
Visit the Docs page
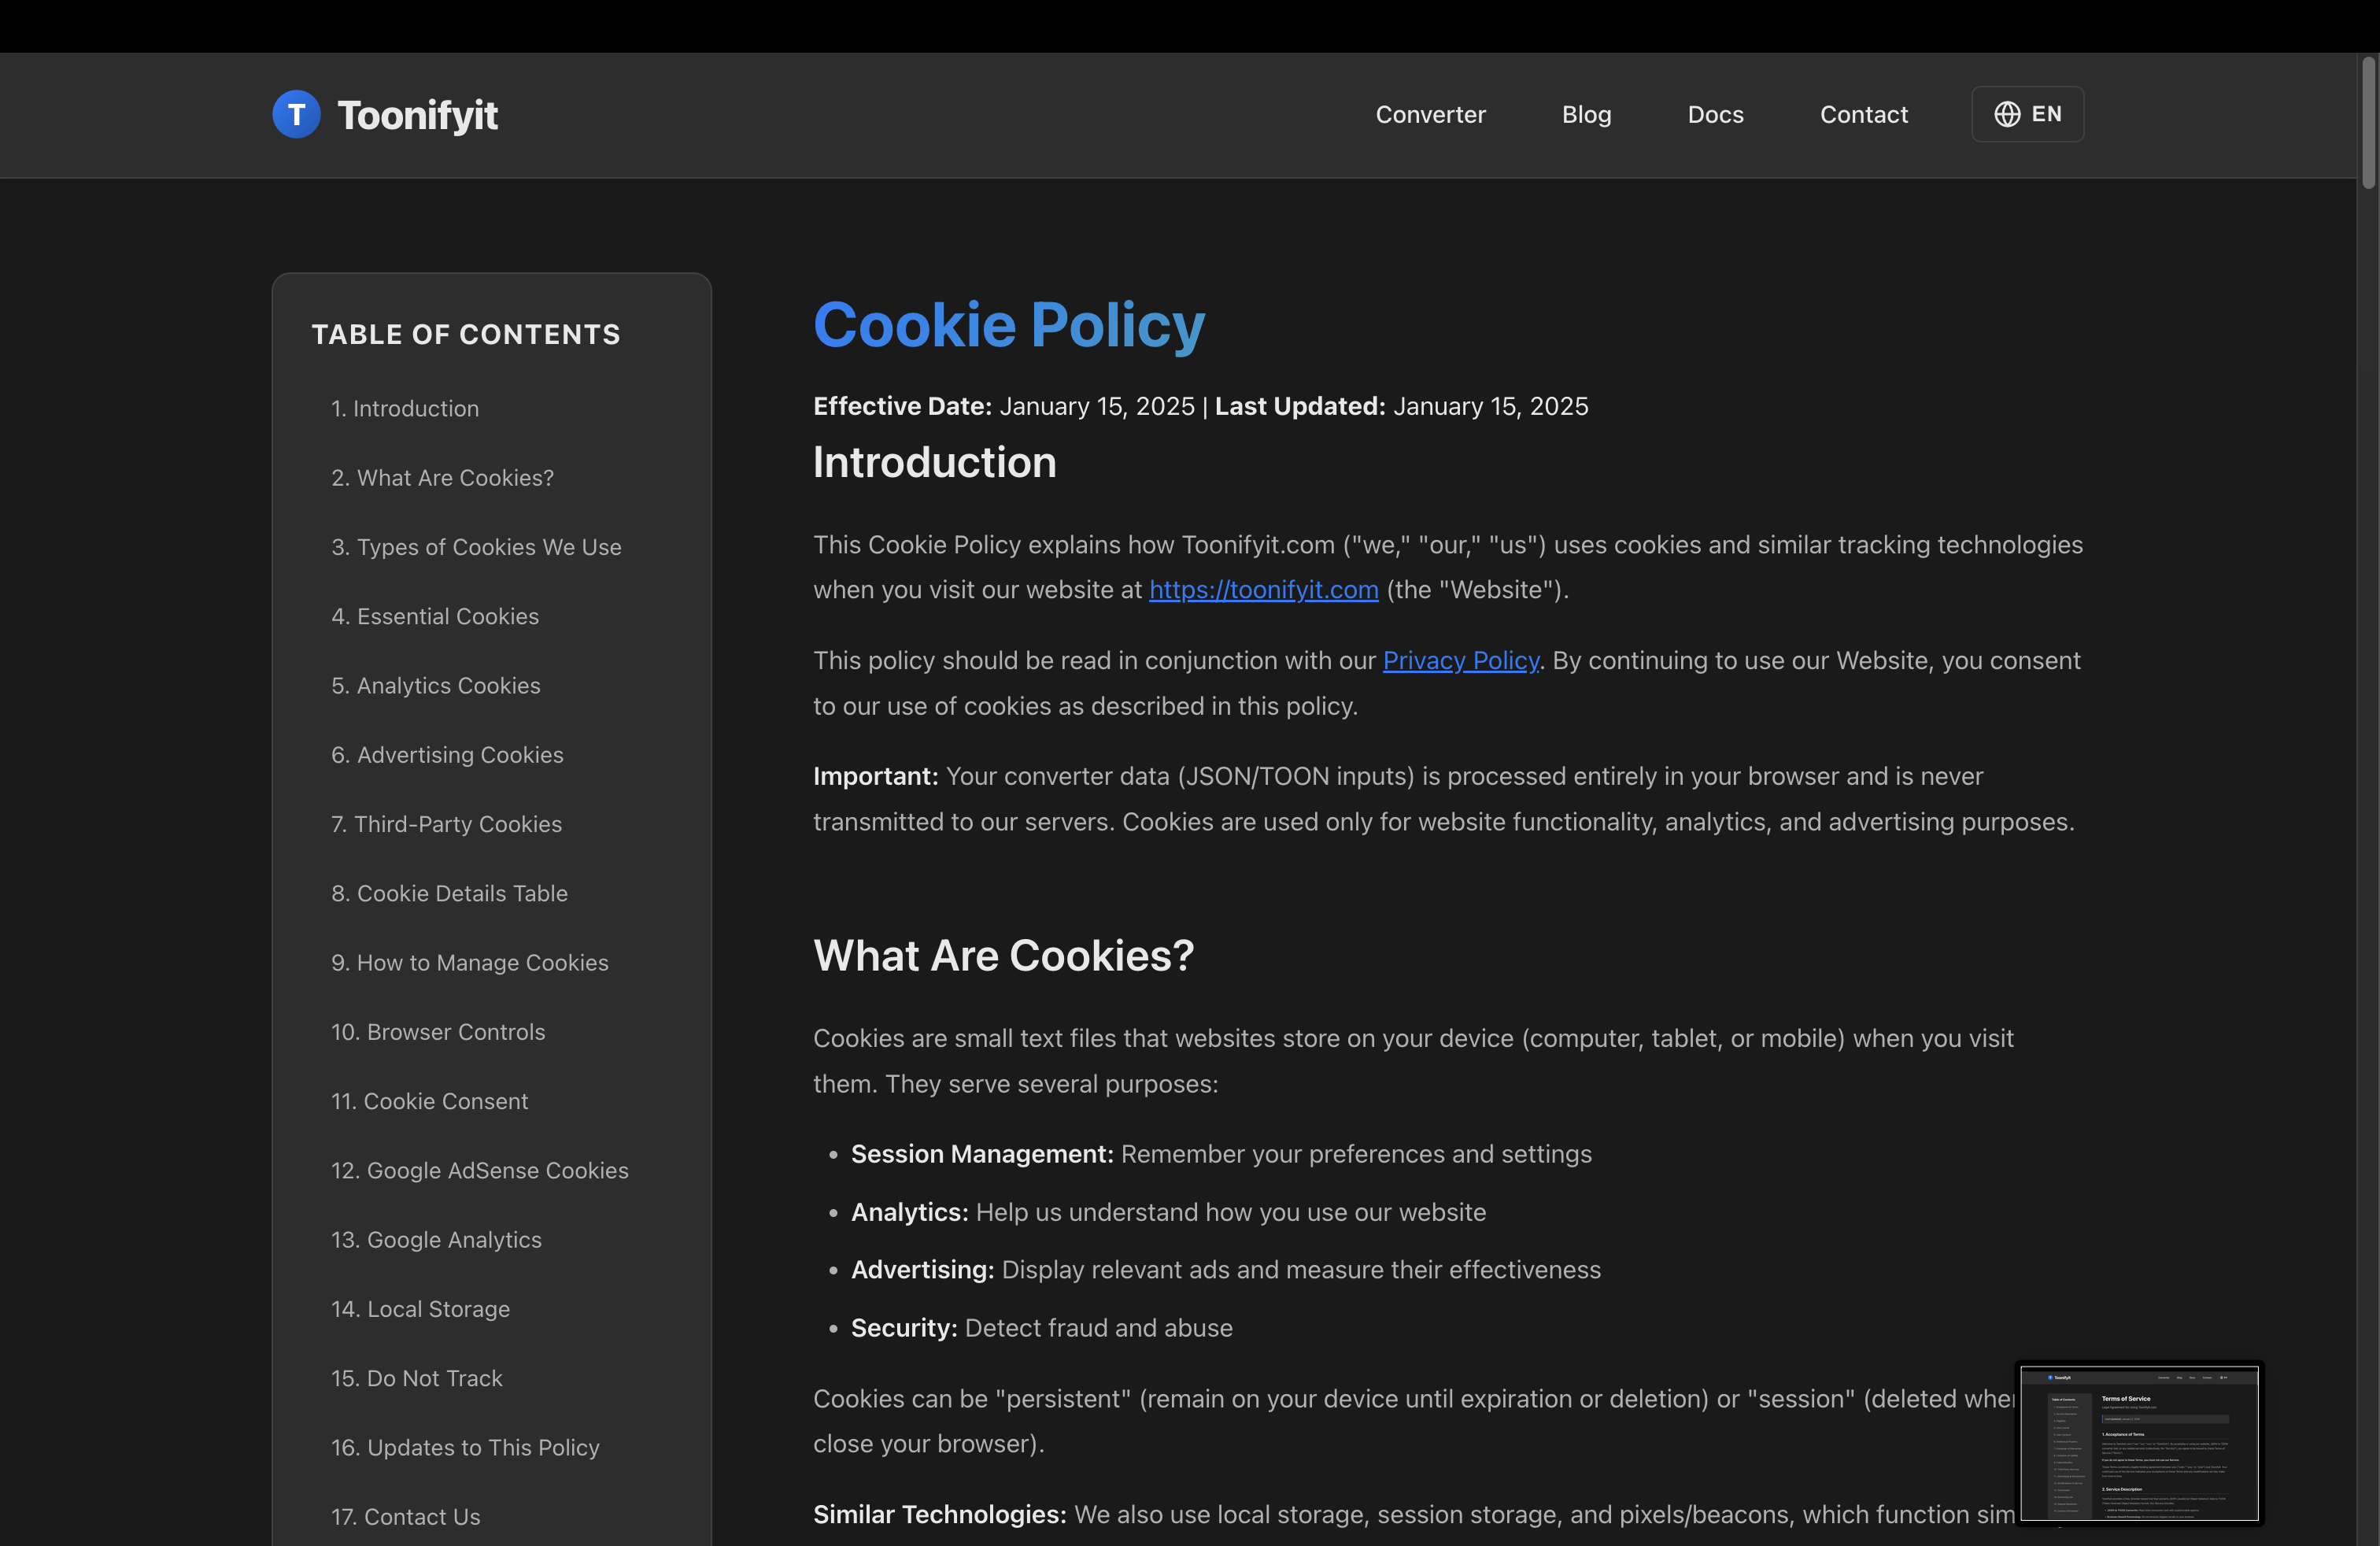click(1715, 114)
